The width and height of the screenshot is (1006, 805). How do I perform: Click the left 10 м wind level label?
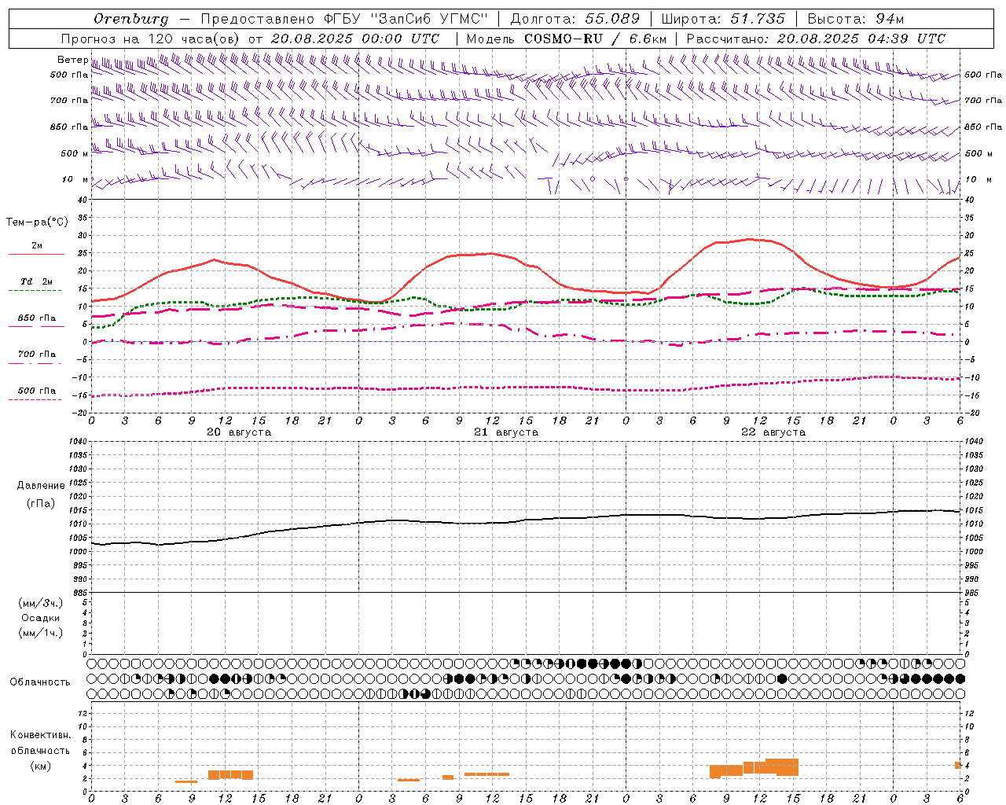point(68,179)
